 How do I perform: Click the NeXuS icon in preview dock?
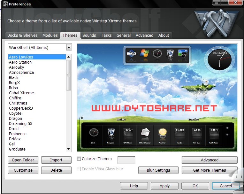pos(132,53)
